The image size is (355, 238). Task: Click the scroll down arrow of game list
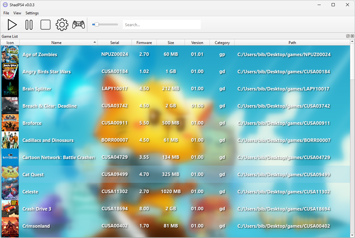coord(352,236)
